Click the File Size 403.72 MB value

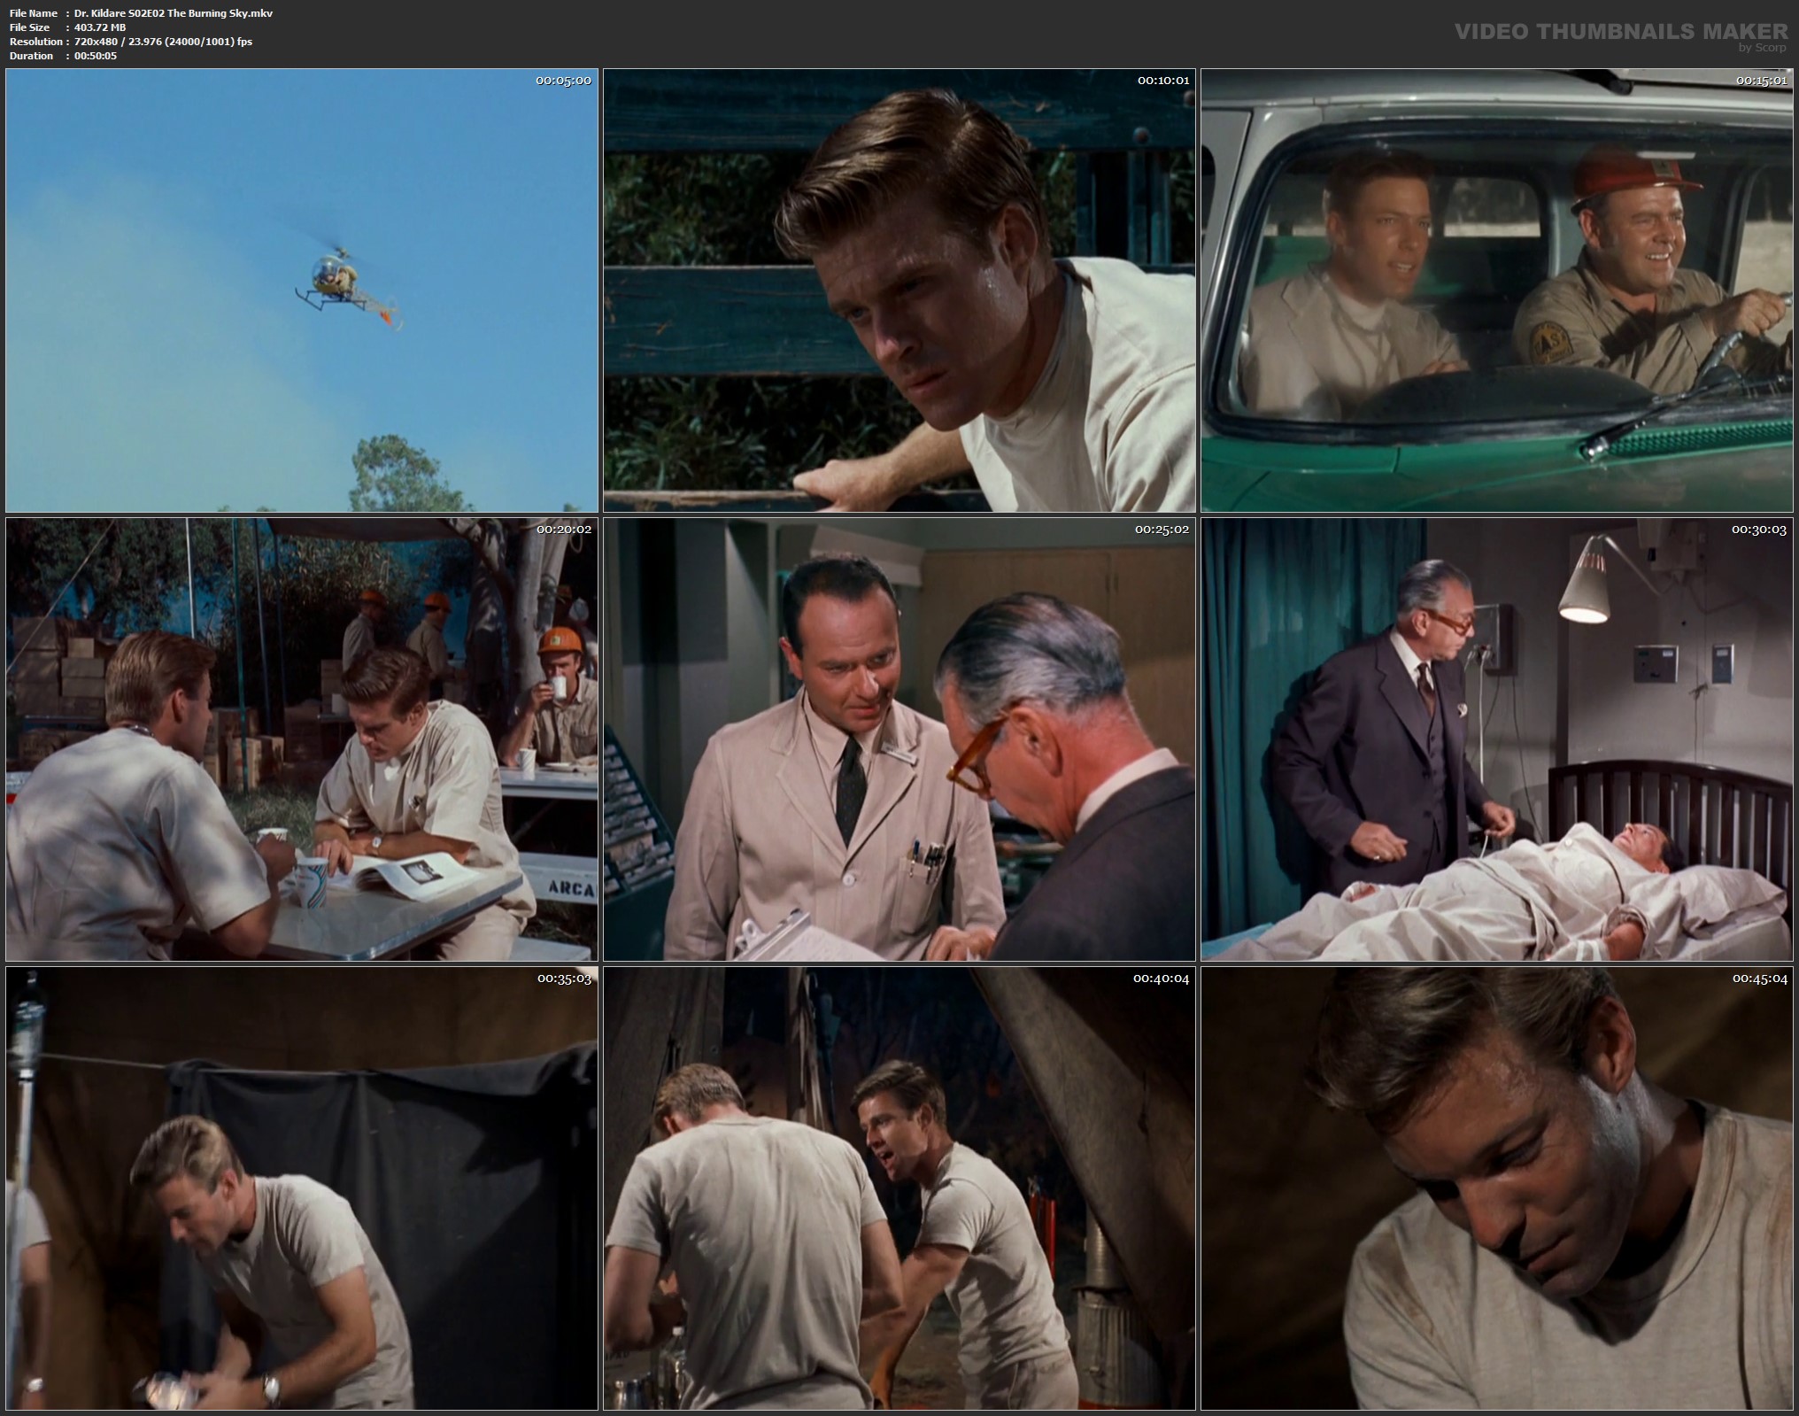(x=100, y=27)
